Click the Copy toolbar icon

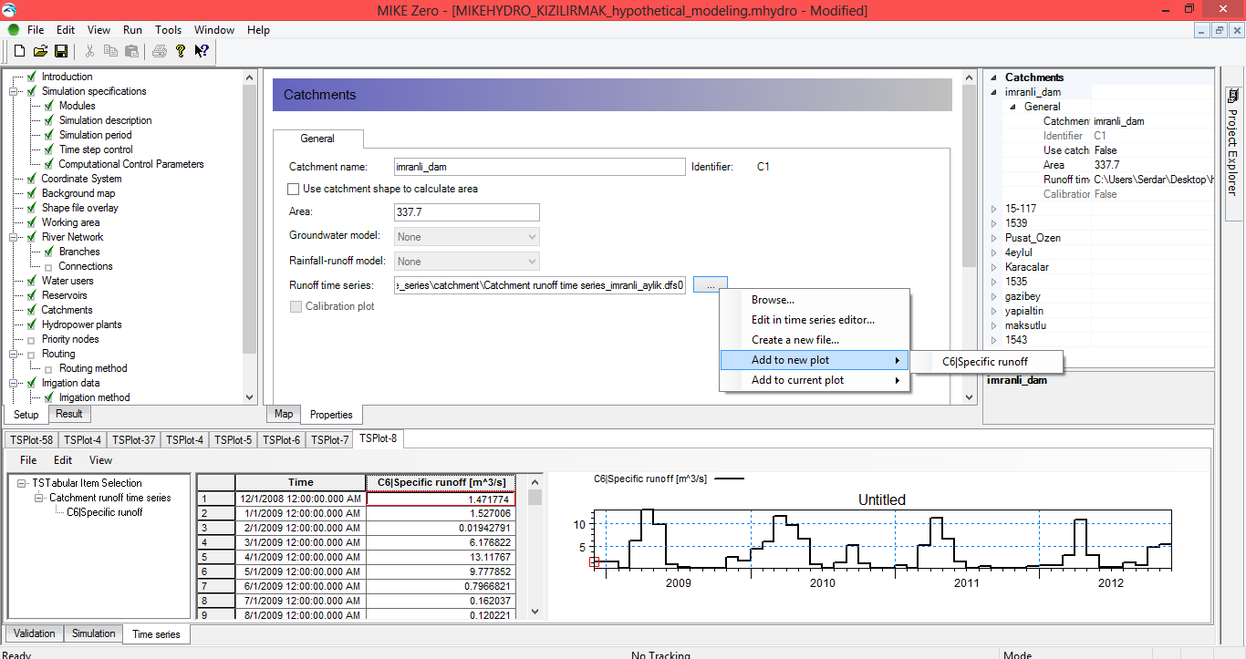pos(110,51)
